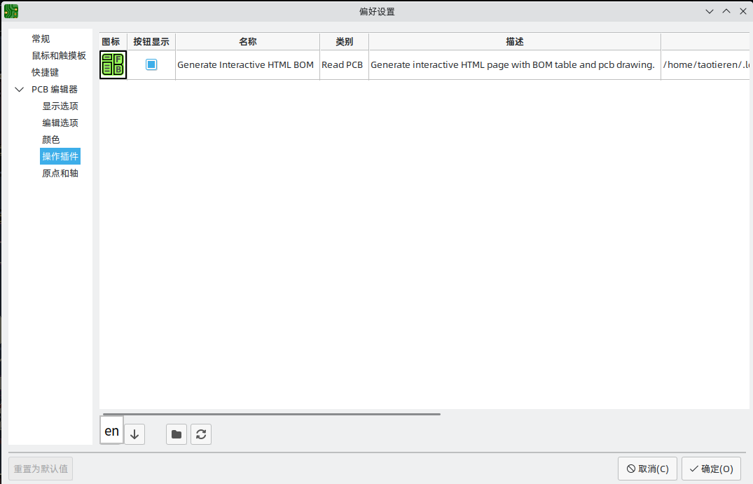
Task: Open the 颜色 settings page
Action: coord(51,139)
